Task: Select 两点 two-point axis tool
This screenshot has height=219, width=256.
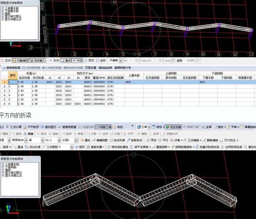Action: 151,140
